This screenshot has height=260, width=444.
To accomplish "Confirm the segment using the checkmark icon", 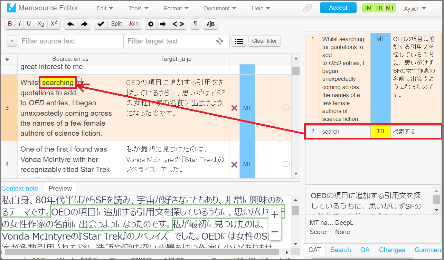I will tap(101, 24).
